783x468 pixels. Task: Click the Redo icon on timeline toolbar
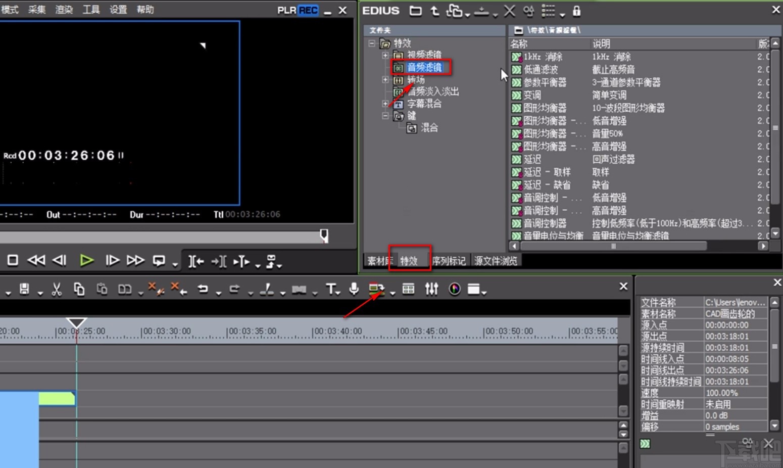[234, 289]
